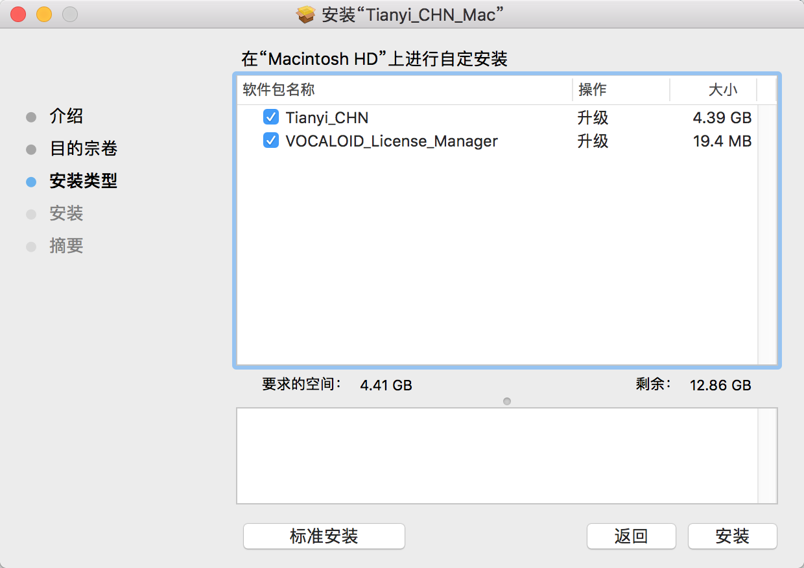
Task: Click the 要求的空间 label
Action: pyautogui.click(x=301, y=384)
